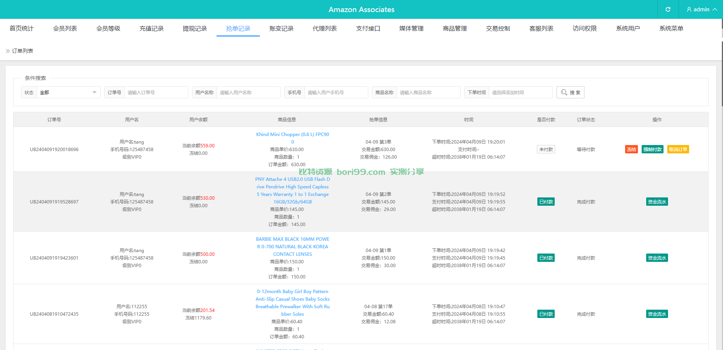723x350 pixels.
Task: Open the Khind Mini Chopper product link
Action: click(x=293, y=138)
